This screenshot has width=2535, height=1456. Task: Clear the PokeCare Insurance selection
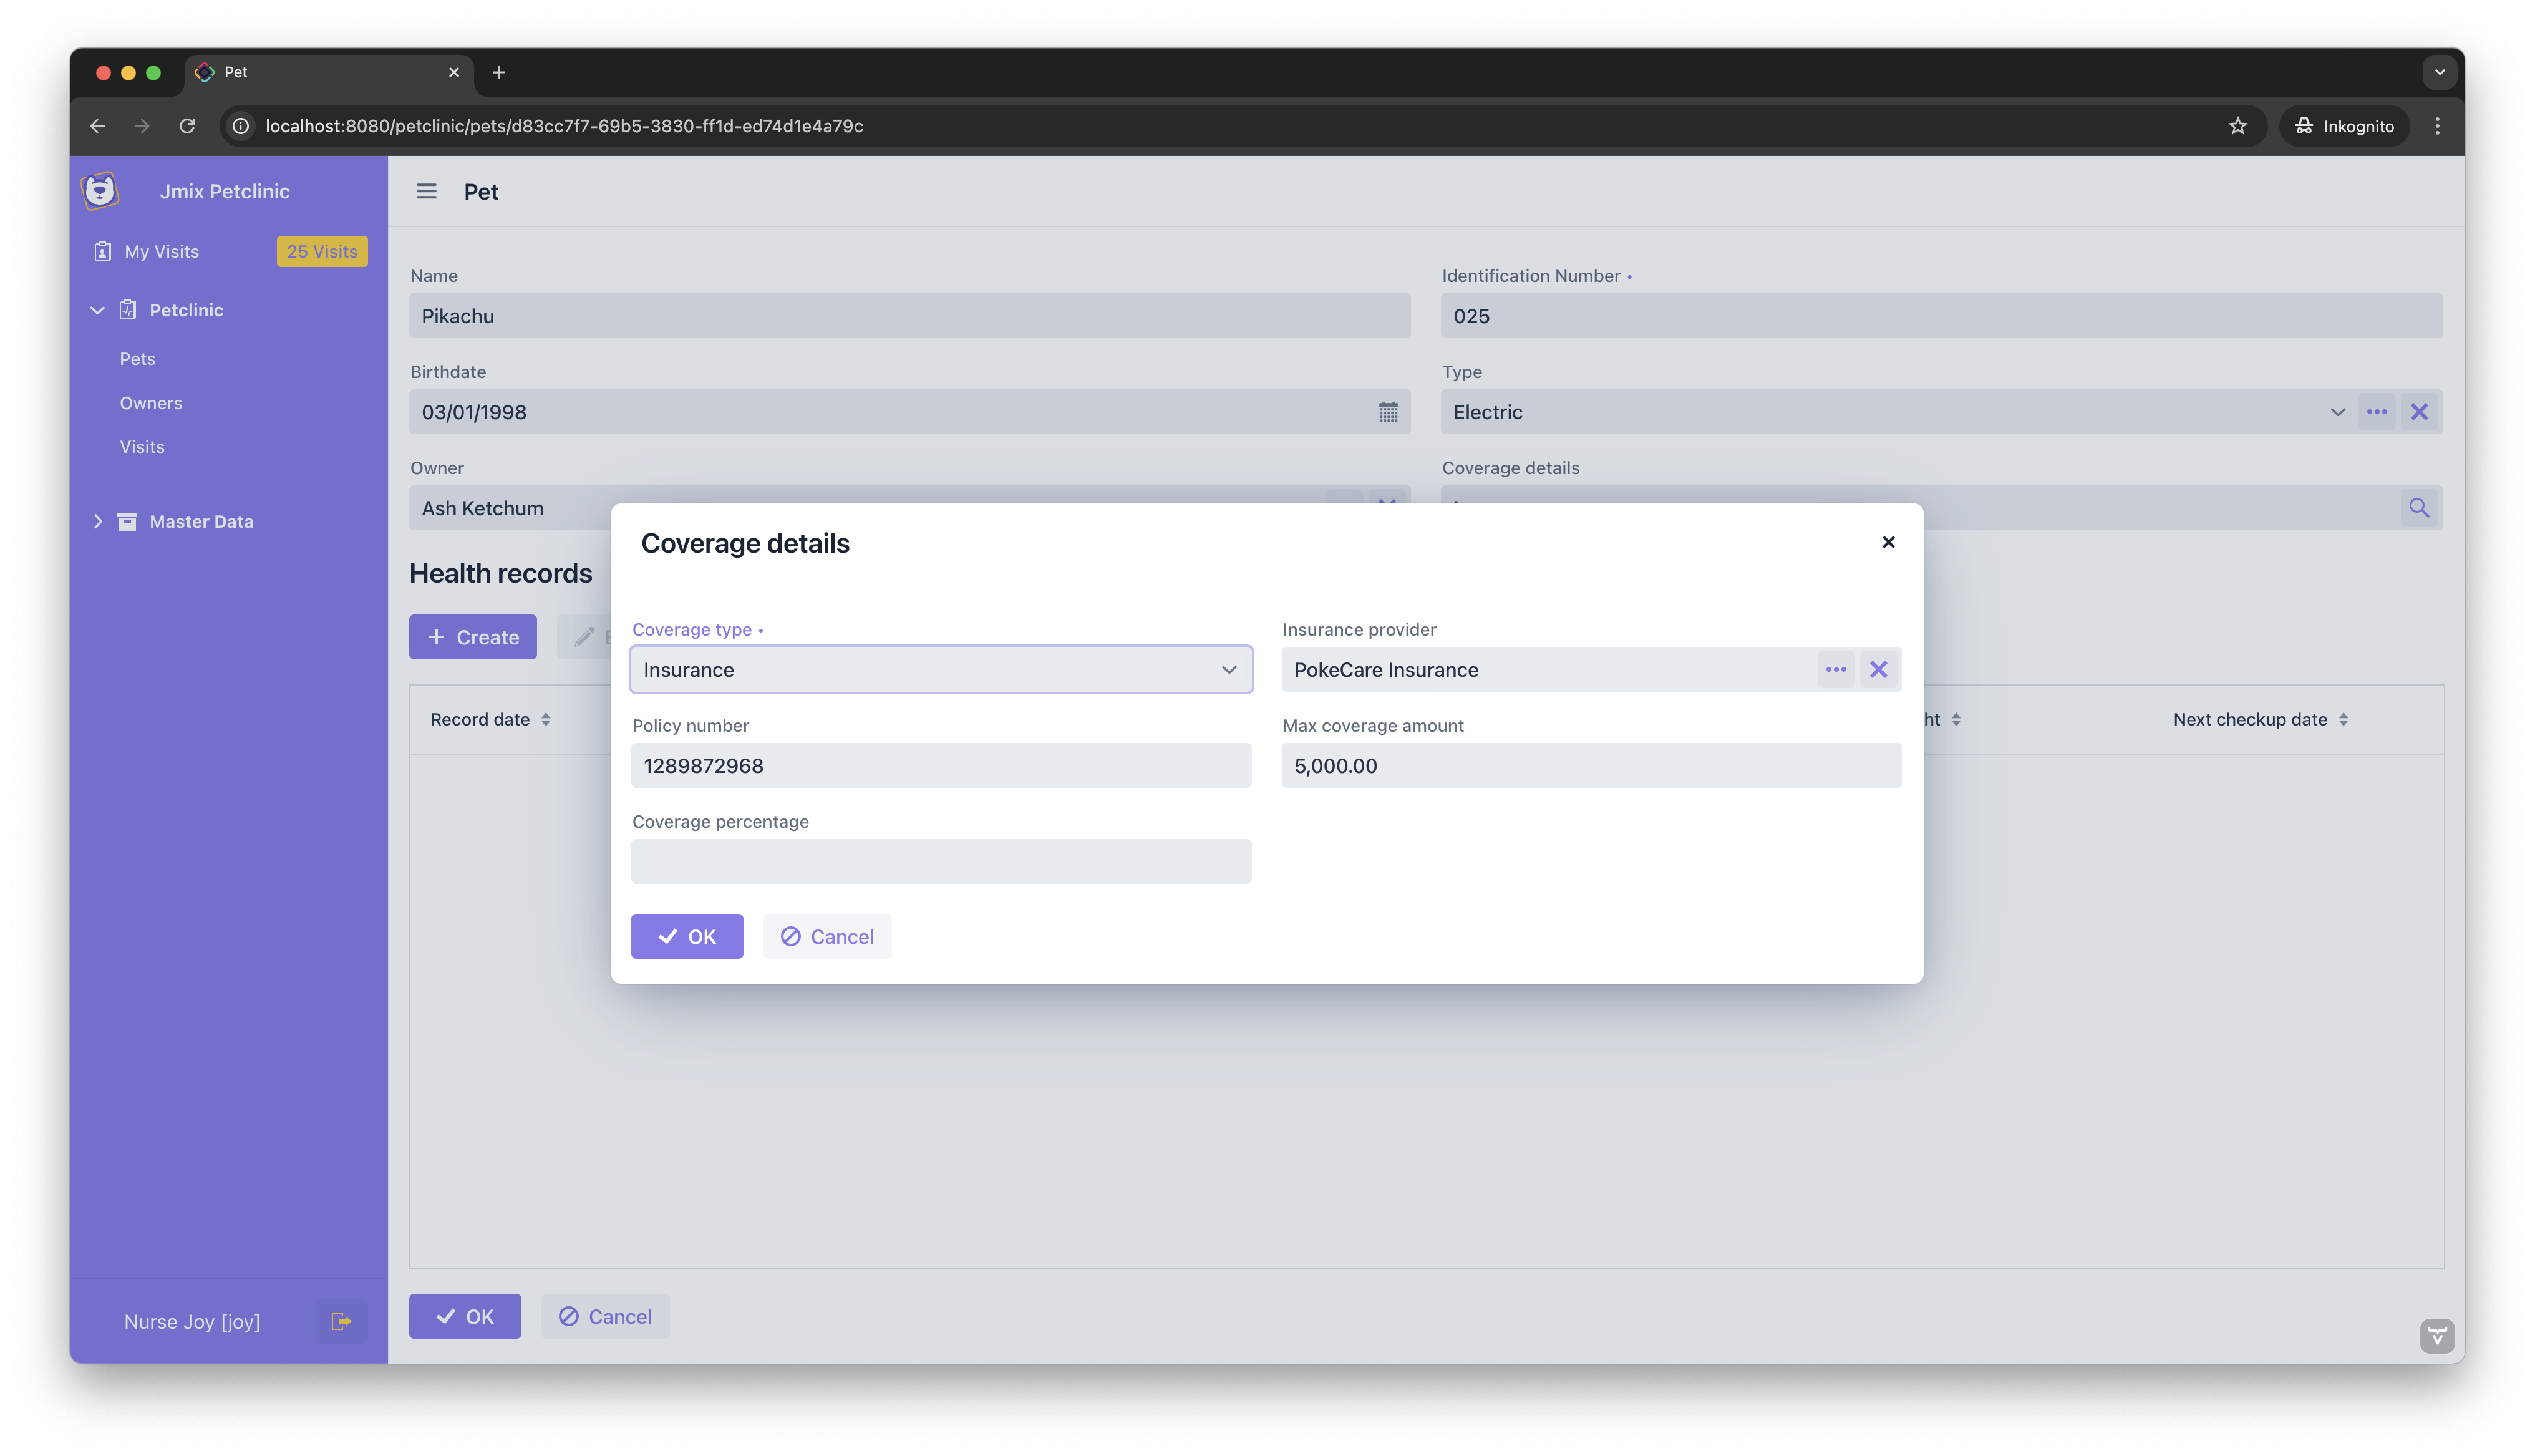1878,669
